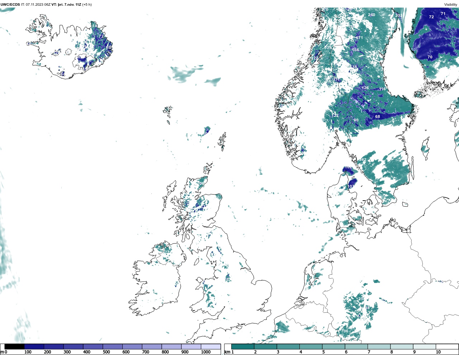Click the '69' value in eastern Iceland
The width and height of the screenshot is (459, 355).
click(108, 47)
